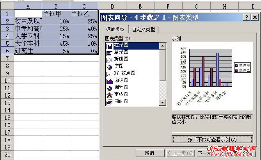This screenshot has height=160, width=261.
Task: Click the chart type list scrollbar thumb
Action: (162, 65)
